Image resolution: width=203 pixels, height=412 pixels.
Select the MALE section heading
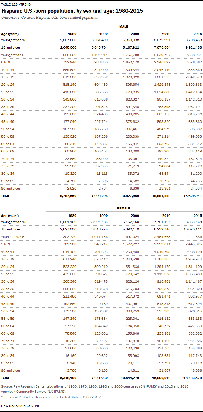pyautogui.click(x=124, y=26)
